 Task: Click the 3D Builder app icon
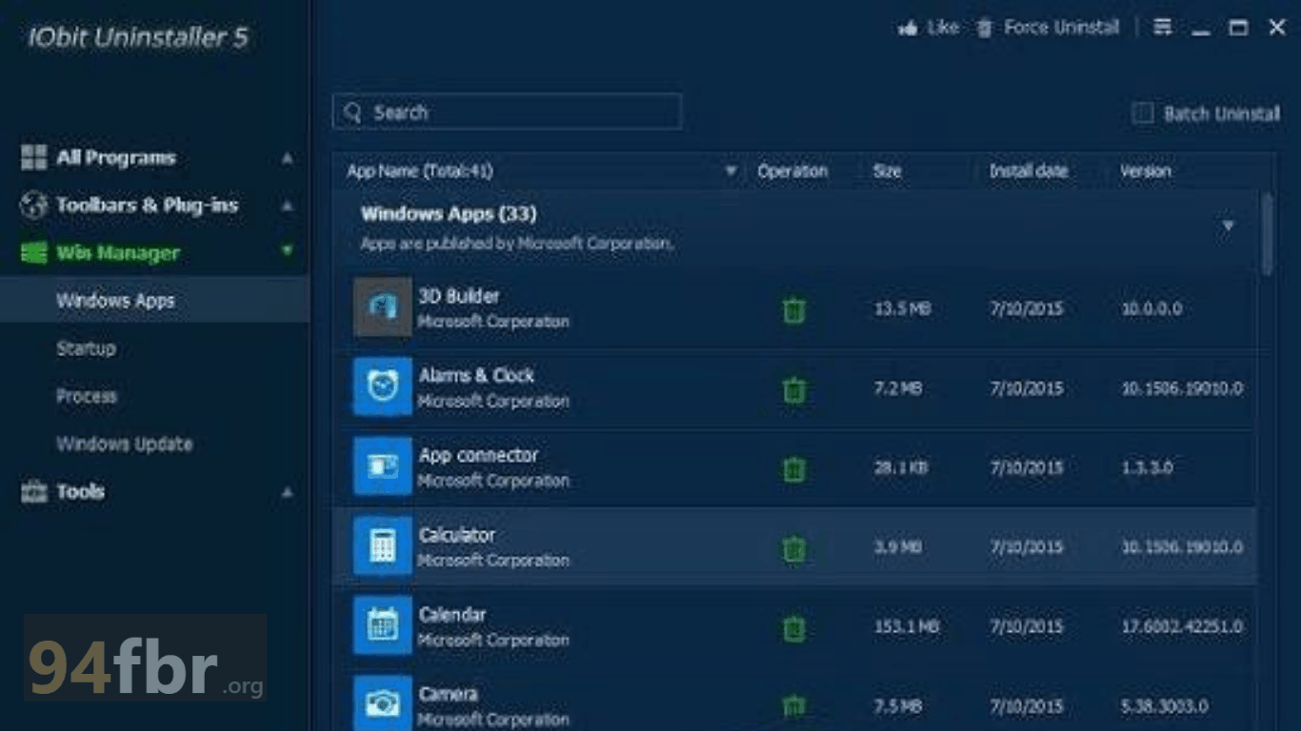click(x=383, y=306)
